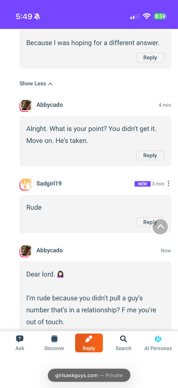Image resolution: width=178 pixels, height=388 pixels.
Task: Tap the scroll-to-top arrow circle
Action: point(160,227)
